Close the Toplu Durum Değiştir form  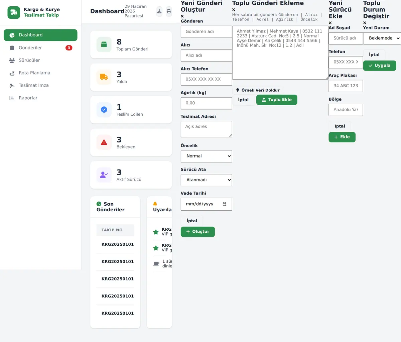[x=365, y=23]
